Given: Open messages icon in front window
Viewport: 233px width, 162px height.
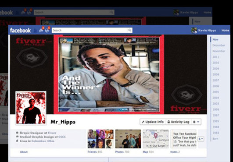Looking at the screenshot, I should tap(41, 30).
